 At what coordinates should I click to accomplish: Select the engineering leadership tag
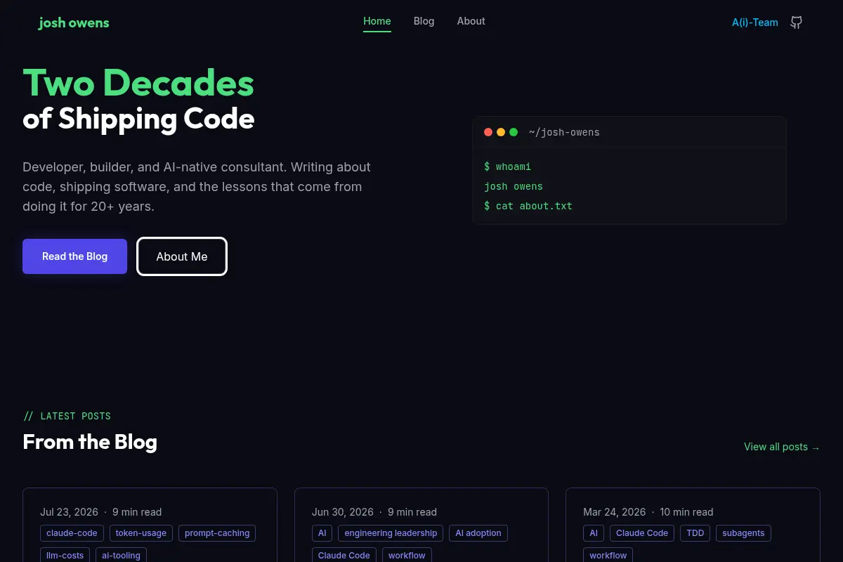(x=391, y=533)
